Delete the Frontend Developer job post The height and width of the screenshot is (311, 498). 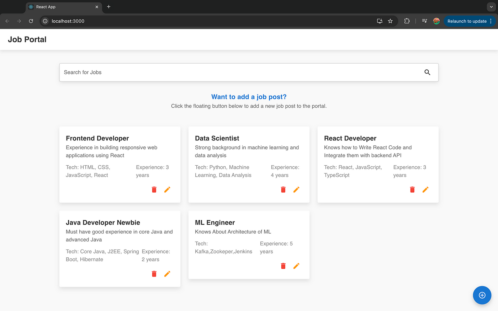coord(154,189)
